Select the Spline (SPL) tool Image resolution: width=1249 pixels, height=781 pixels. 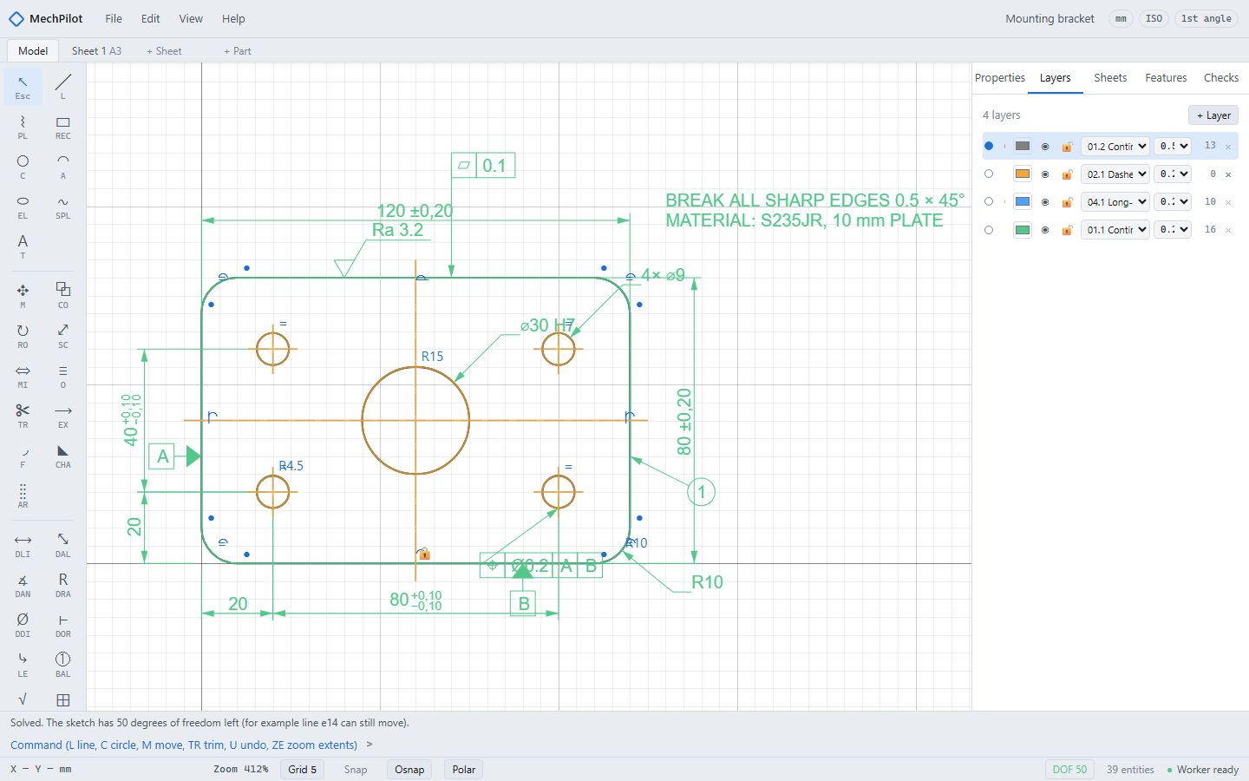[x=63, y=207]
